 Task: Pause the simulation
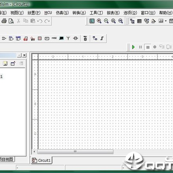(x=140, y=47)
